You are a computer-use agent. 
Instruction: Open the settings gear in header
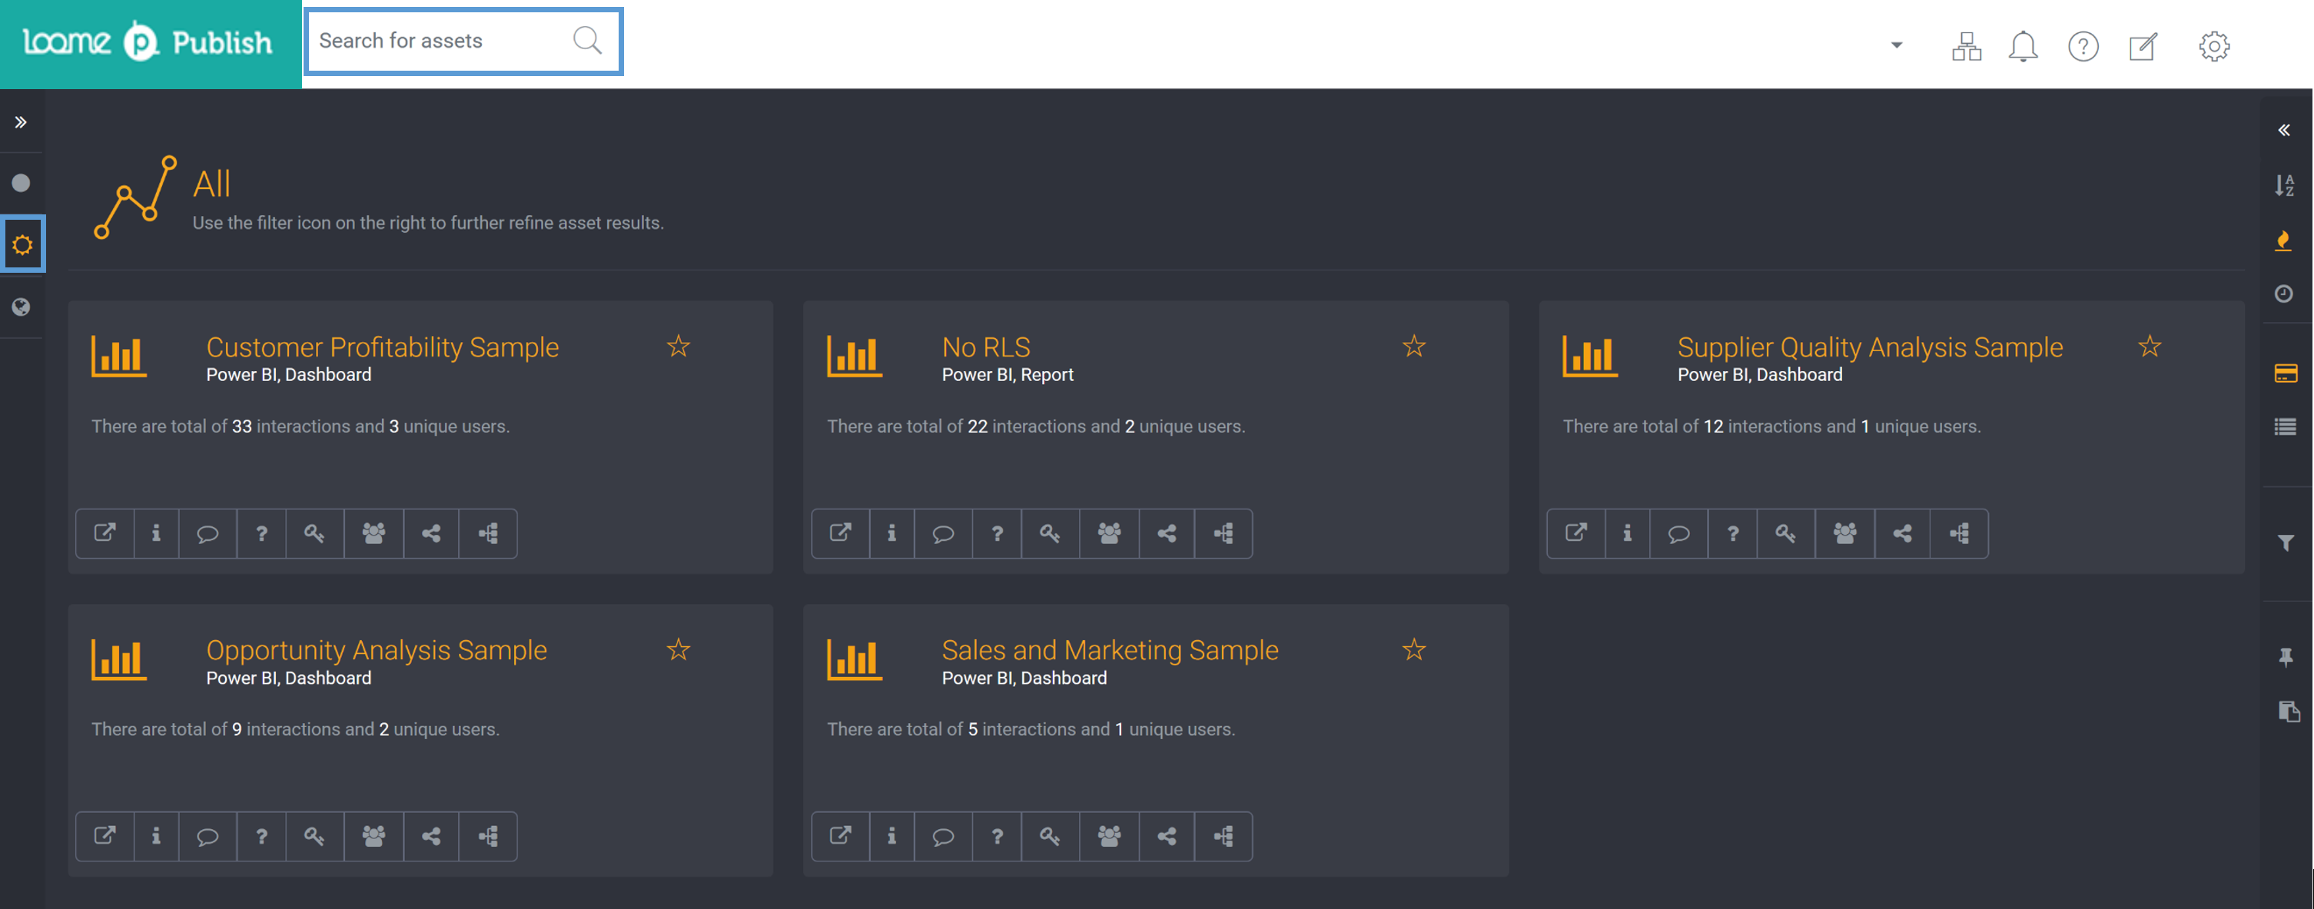click(2213, 46)
